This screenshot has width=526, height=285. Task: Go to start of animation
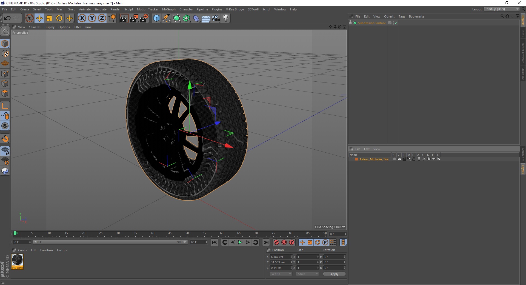tap(215, 242)
